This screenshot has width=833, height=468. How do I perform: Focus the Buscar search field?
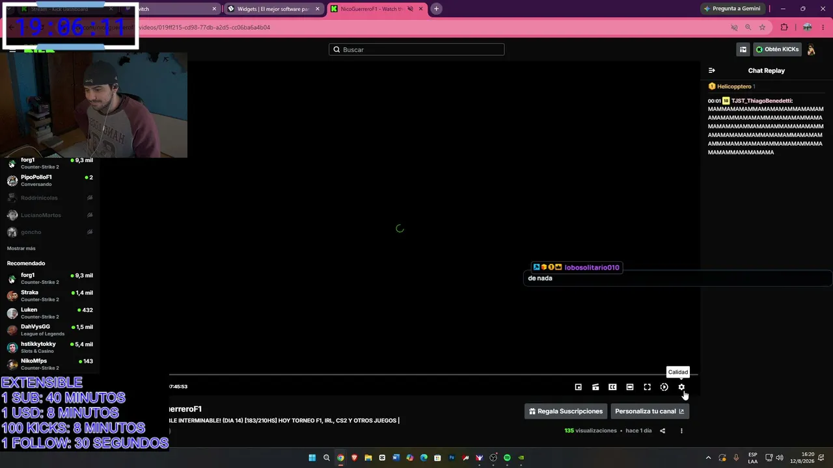coord(416,49)
